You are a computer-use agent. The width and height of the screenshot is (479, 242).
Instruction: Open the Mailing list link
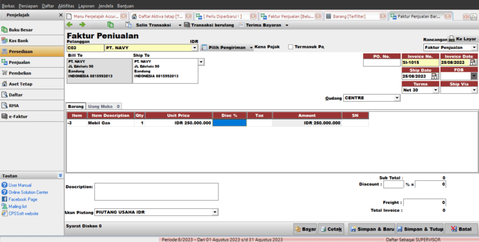click(x=18, y=207)
